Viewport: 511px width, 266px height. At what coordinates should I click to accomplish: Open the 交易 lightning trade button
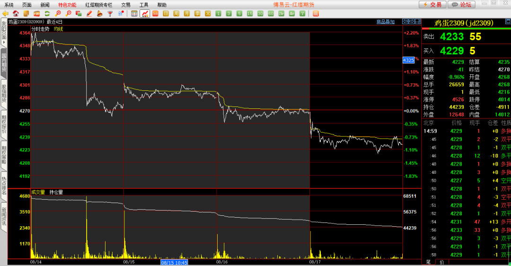coord(432,4)
